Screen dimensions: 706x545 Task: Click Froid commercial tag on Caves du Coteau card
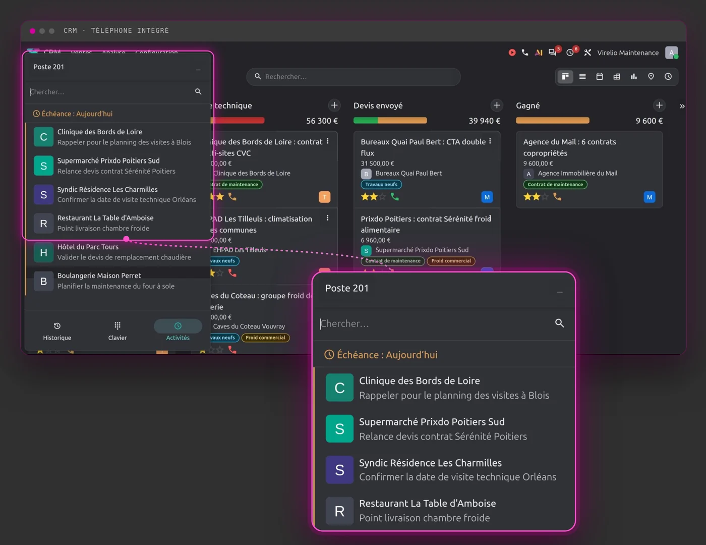point(266,338)
